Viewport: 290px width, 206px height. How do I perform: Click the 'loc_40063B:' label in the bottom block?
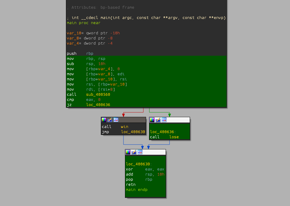pos(139,164)
